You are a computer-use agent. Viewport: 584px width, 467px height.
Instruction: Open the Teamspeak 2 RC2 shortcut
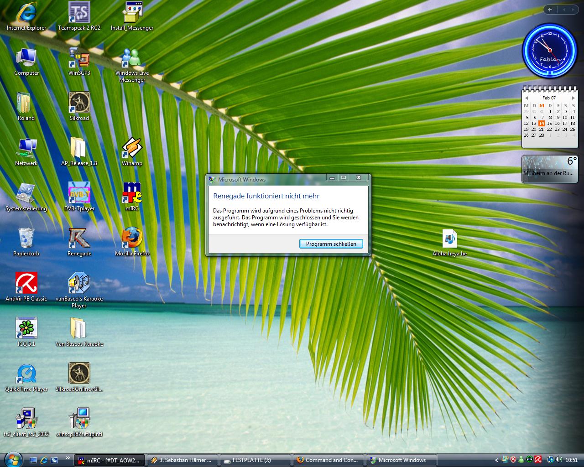(79, 13)
